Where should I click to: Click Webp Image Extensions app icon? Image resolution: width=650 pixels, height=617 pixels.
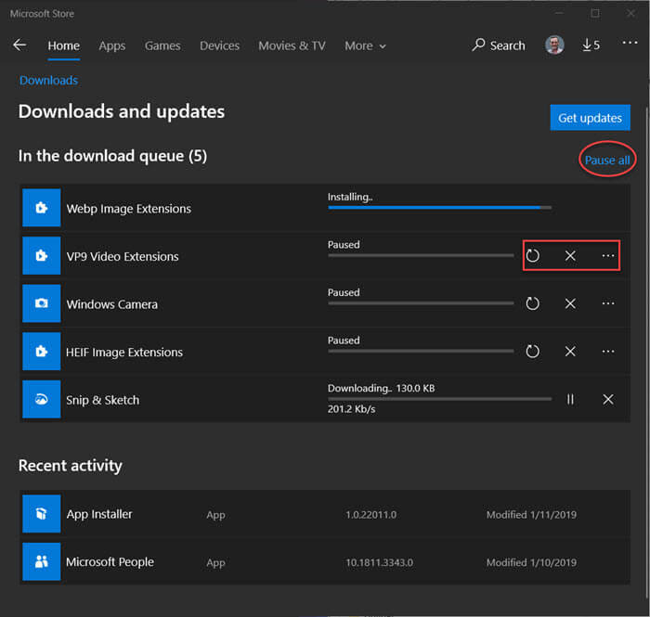pos(42,208)
